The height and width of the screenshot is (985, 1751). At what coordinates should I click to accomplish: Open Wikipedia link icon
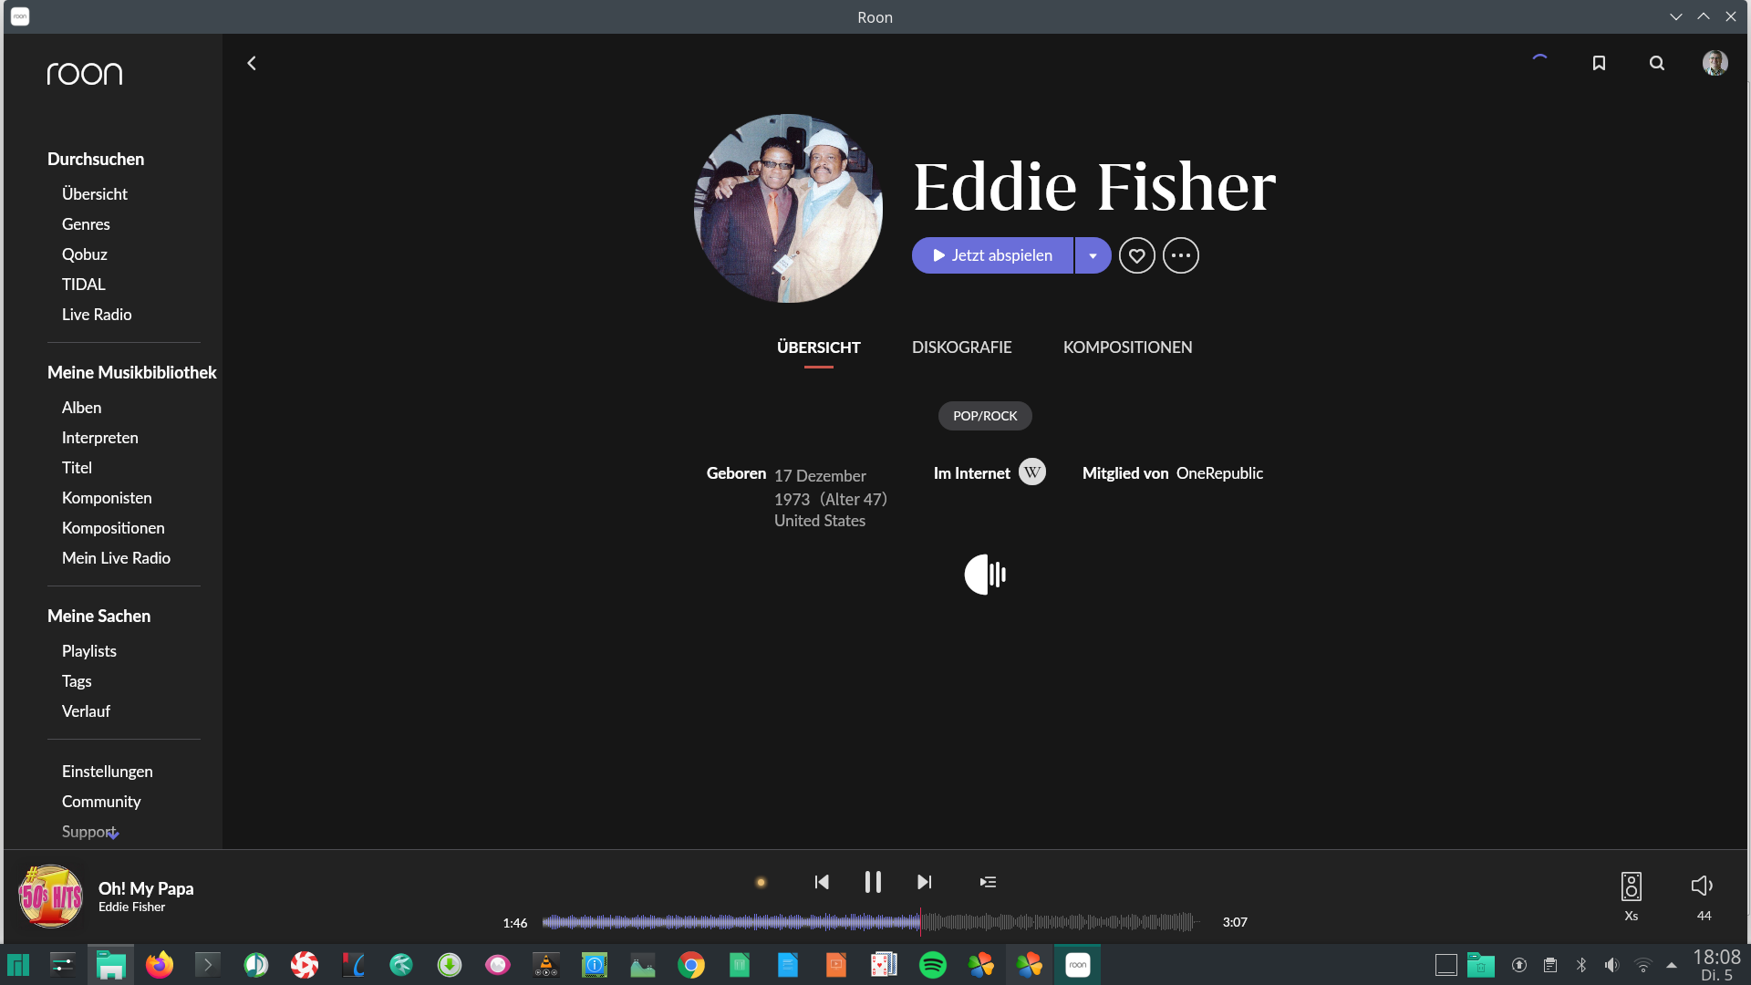[x=1032, y=472]
